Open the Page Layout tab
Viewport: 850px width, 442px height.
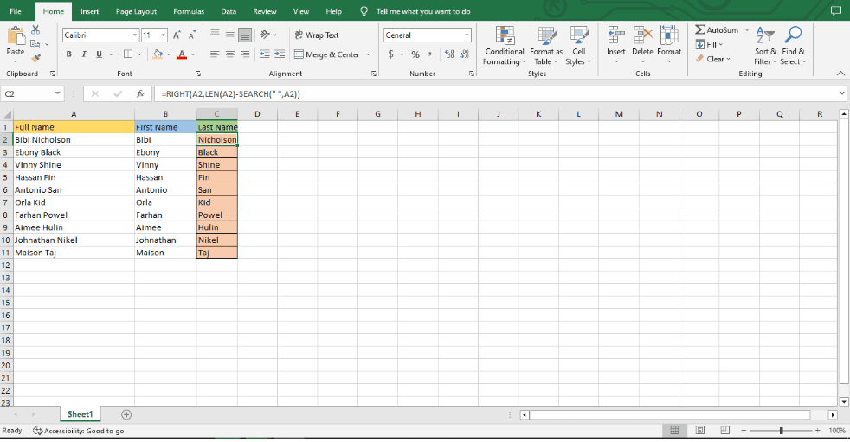coord(136,11)
